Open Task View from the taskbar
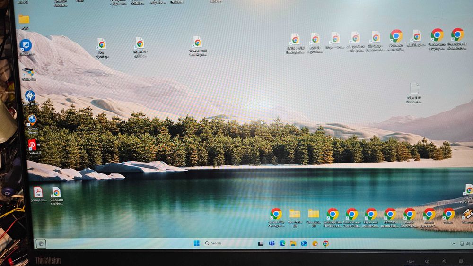This screenshot has width=473, height=266. (x=260, y=243)
